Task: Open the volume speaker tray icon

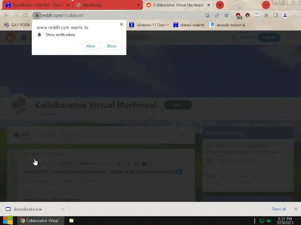Action: point(269,221)
